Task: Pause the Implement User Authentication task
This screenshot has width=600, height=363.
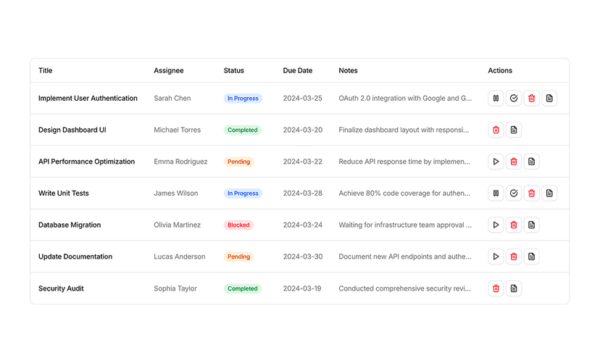Action: coord(496,99)
